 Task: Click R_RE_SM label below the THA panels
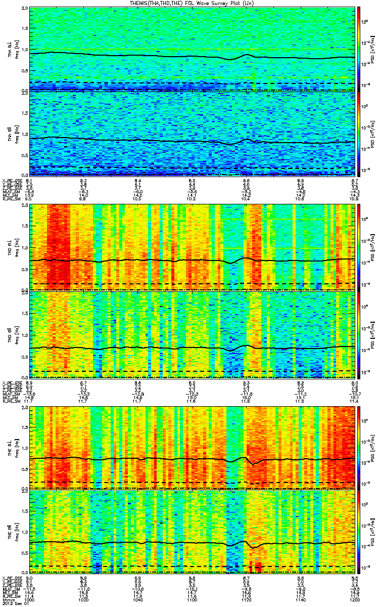click(12, 199)
